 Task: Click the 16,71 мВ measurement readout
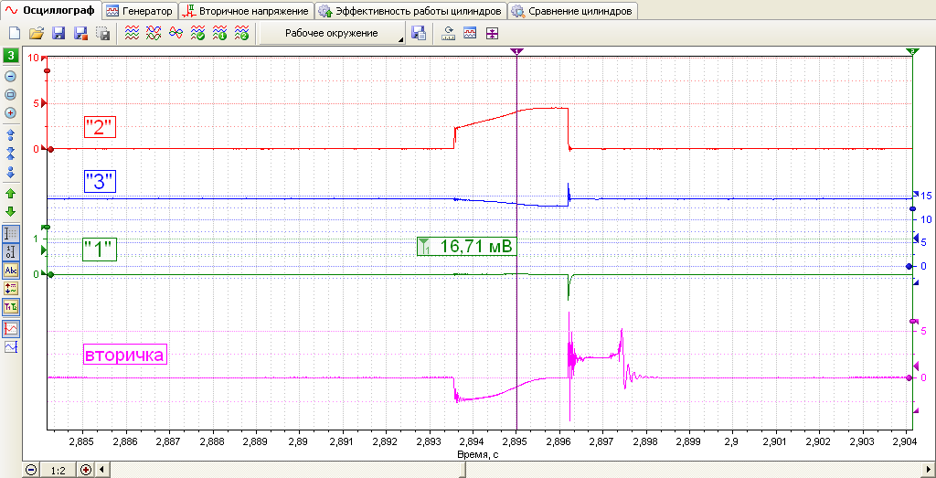(x=465, y=245)
